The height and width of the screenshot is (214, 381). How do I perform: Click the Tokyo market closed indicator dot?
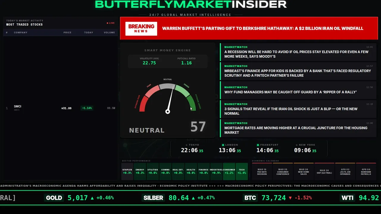(187, 145)
